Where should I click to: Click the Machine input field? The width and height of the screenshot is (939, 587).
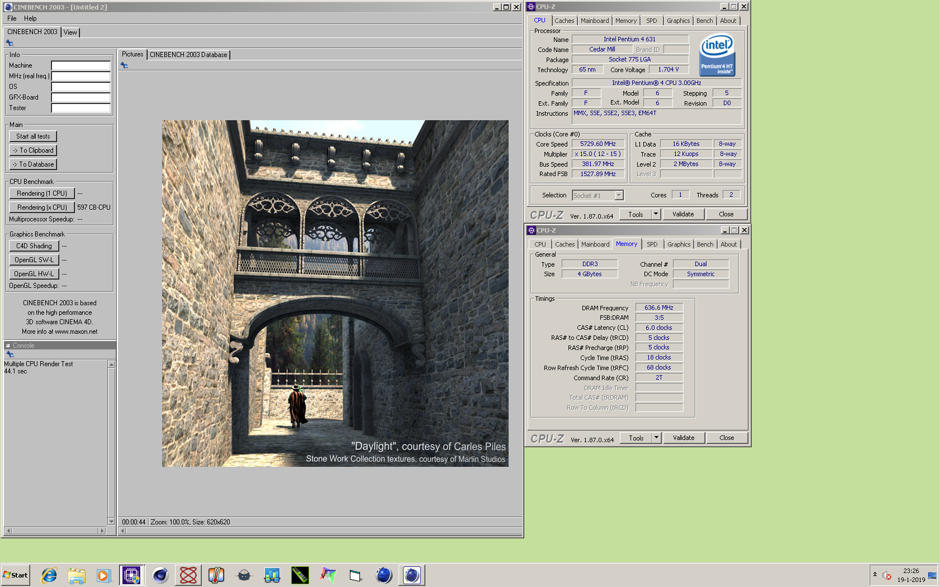point(81,65)
